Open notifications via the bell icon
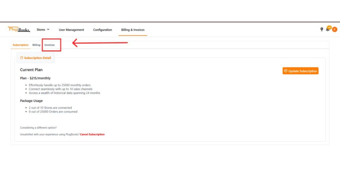This screenshot has width=340, height=191. pyautogui.click(x=327, y=30)
